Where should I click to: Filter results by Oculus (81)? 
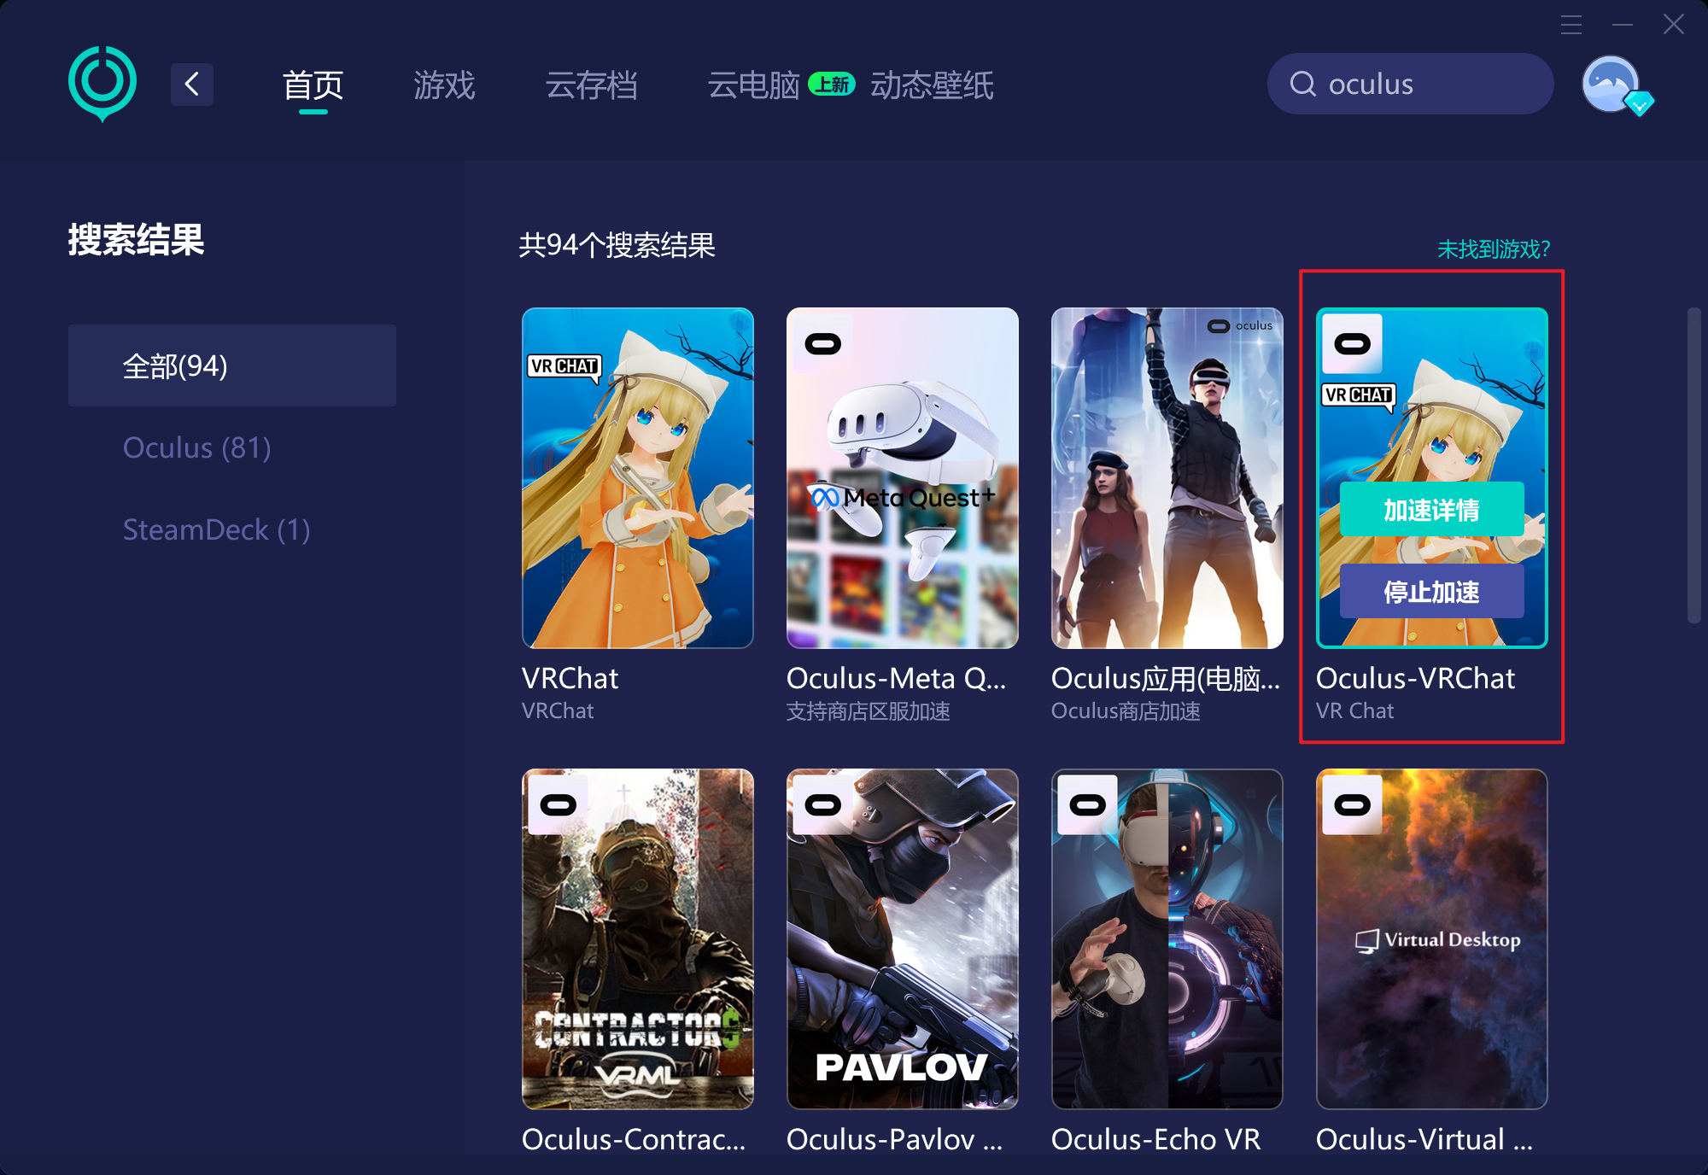(x=197, y=447)
